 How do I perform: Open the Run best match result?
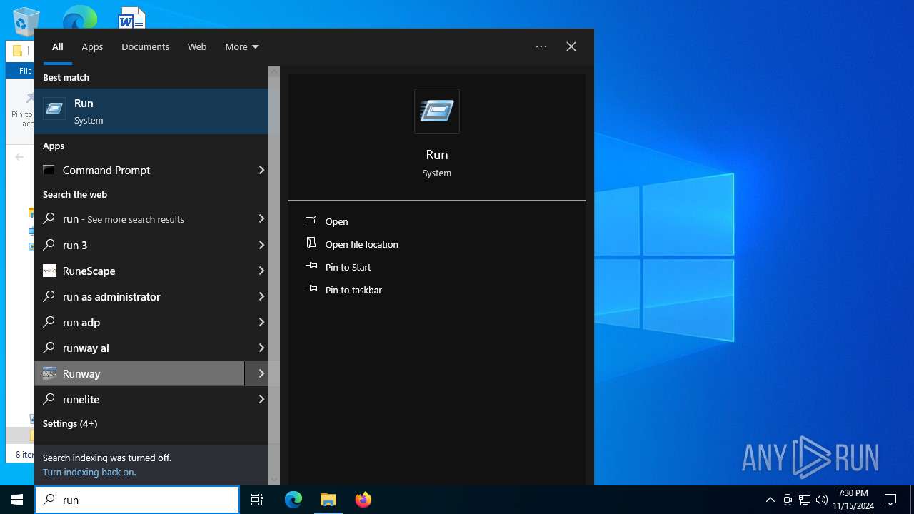click(151, 111)
